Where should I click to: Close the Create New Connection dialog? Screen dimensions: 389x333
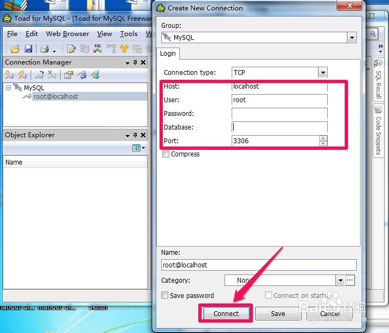coord(349,5)
